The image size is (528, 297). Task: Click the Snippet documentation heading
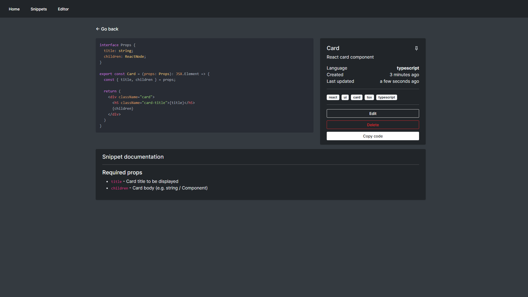133,157
